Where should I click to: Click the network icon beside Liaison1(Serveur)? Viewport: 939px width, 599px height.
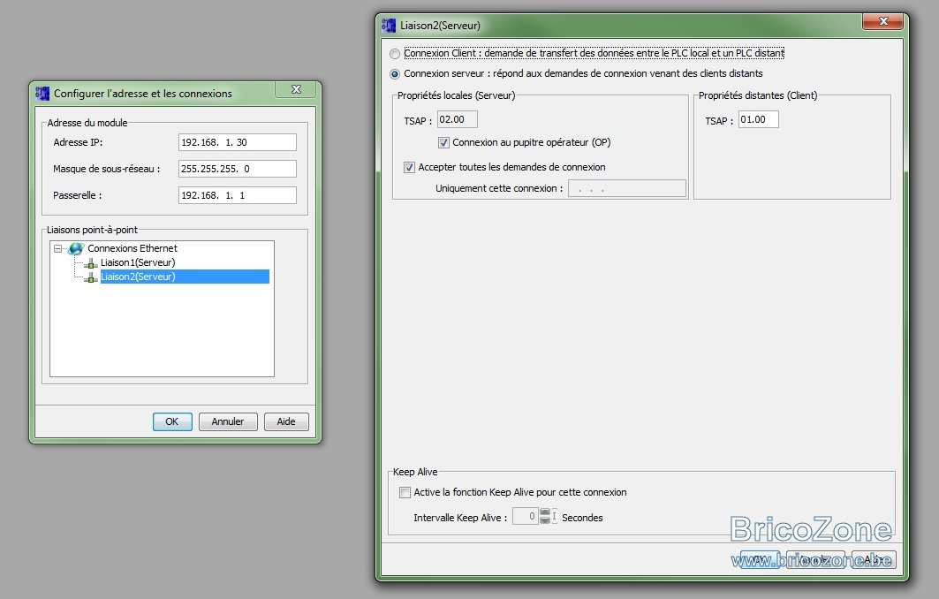[90, 263]
